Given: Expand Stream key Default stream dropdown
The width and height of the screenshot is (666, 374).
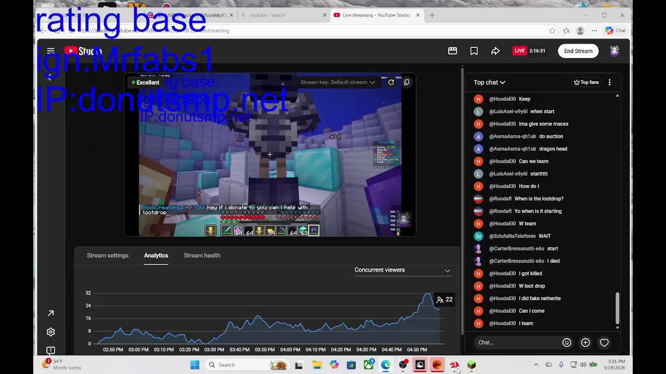Looking at the screenshot, I should click(x=337, y=82).
